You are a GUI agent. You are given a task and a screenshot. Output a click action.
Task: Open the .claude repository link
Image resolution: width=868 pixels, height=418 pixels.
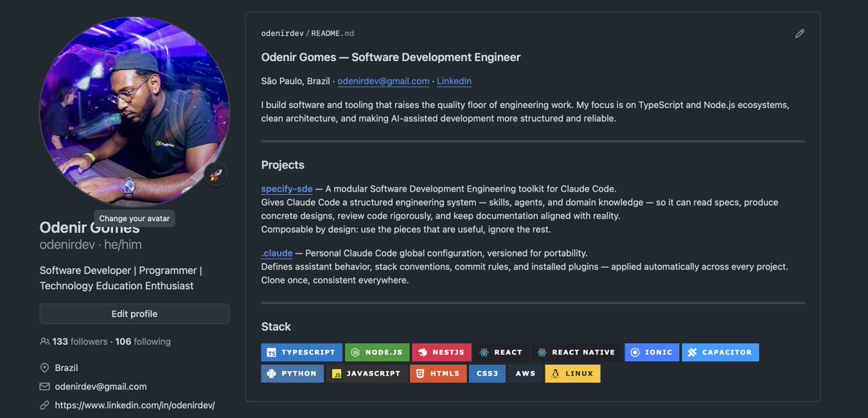click(277, 254)
